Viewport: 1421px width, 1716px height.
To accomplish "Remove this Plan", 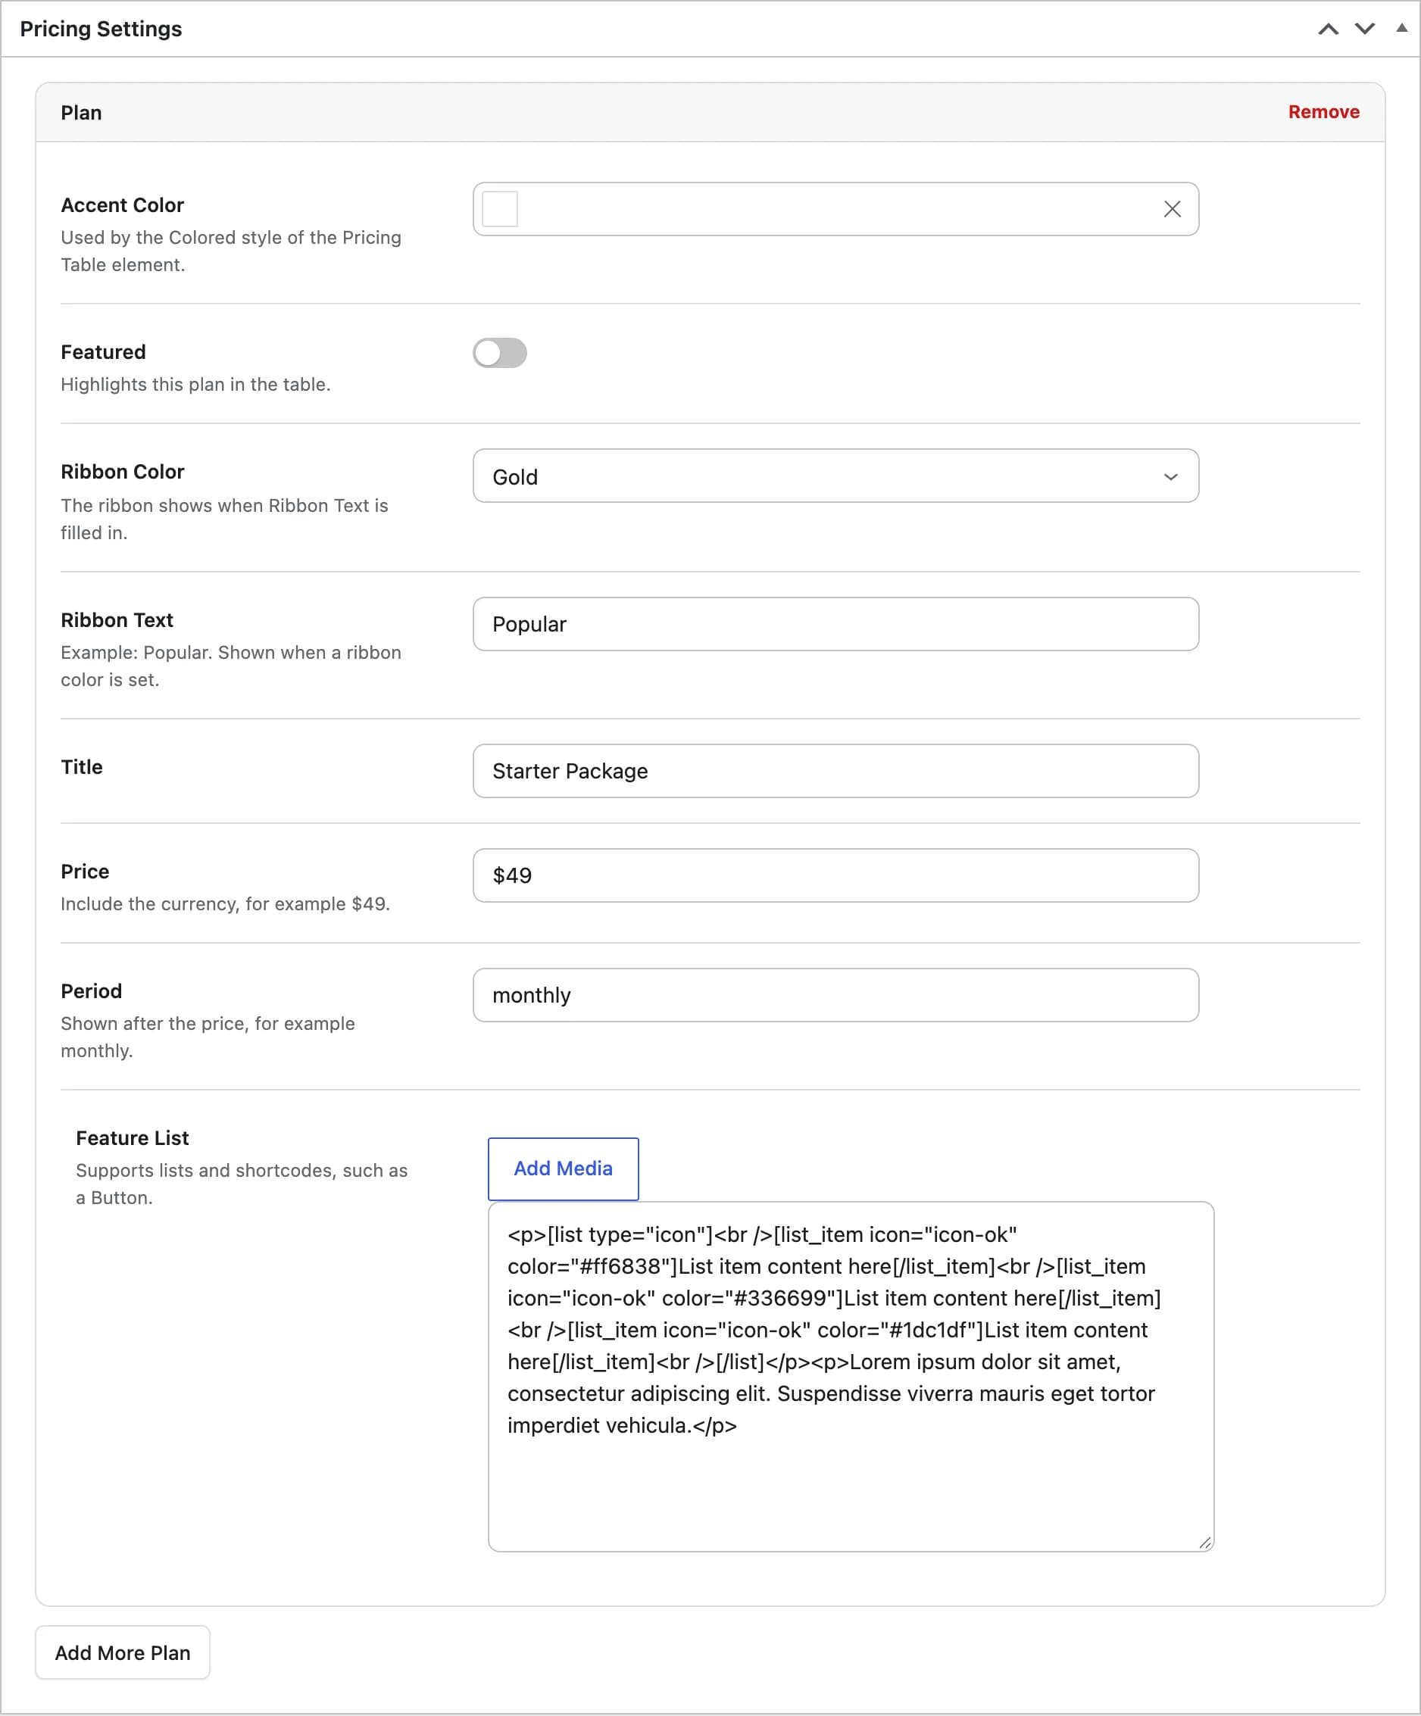I will (1323, 112).
